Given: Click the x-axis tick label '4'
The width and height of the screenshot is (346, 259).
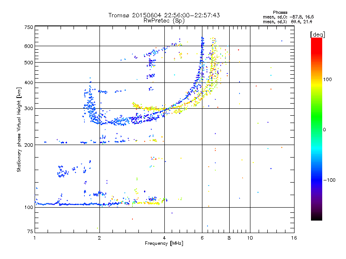Looking at the screenshot, I should (x=164, y=238).
